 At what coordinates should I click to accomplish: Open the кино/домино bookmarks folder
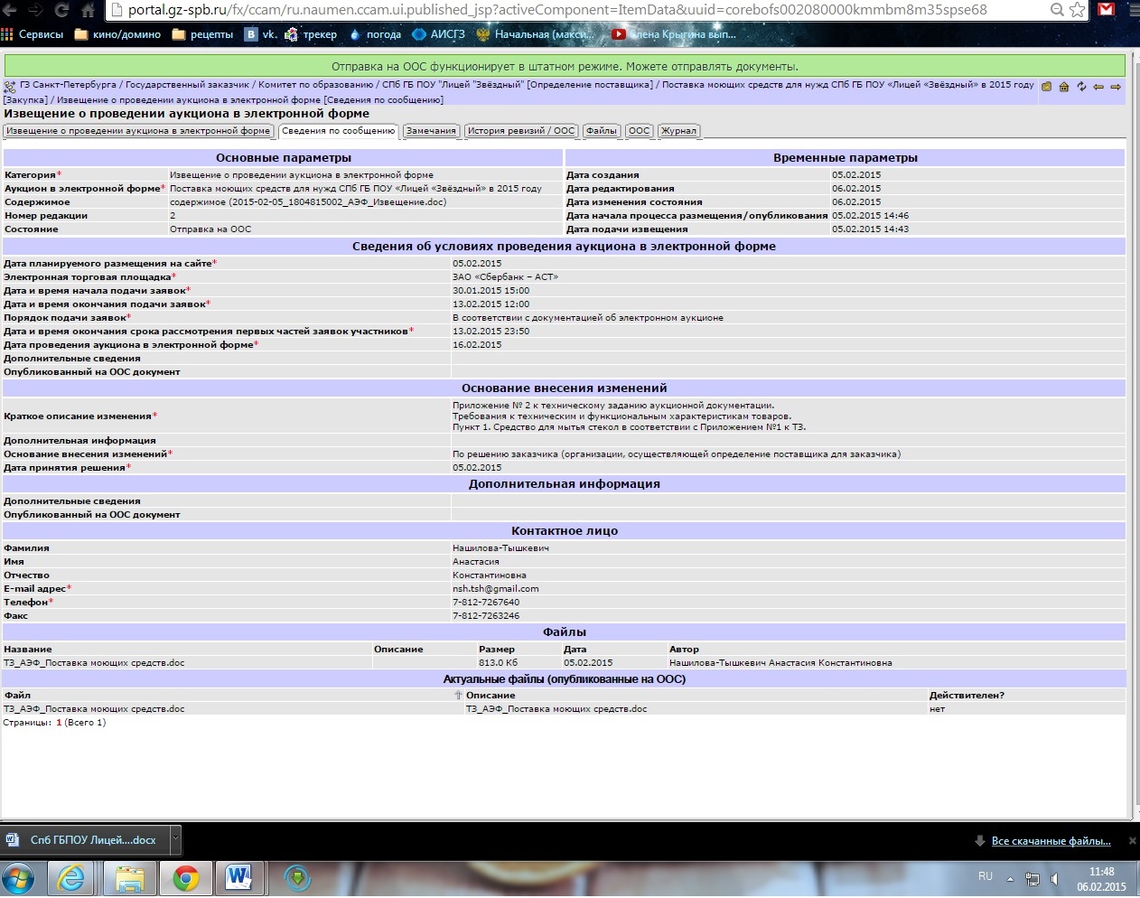[117, 34]
